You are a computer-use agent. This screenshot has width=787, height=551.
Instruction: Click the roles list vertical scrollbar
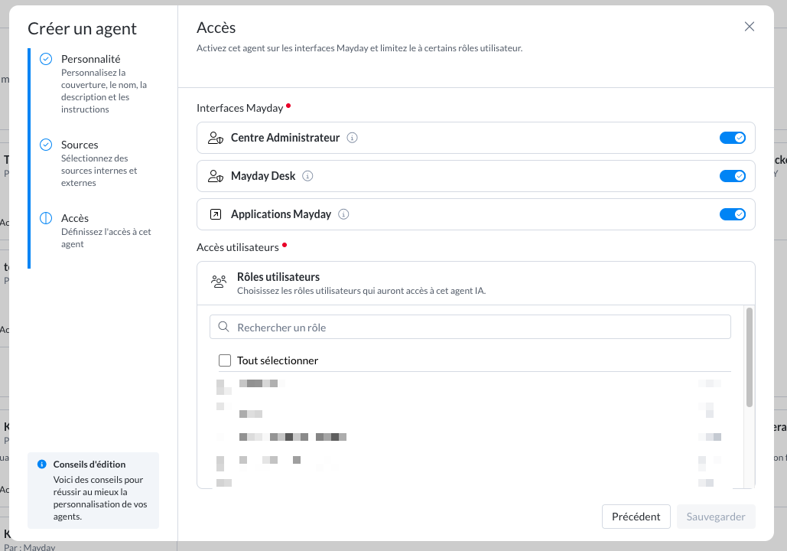pos(750,357)
